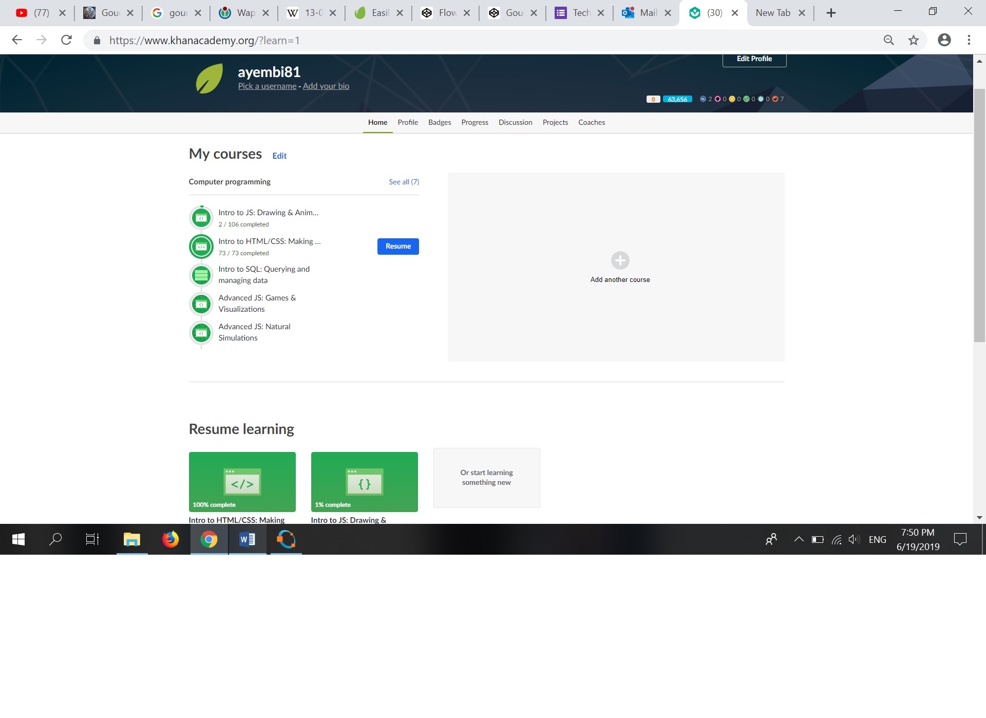Open Intro to SQL: Querying and managing data
This screenshot has height=718, width=986.
point(264,275)
